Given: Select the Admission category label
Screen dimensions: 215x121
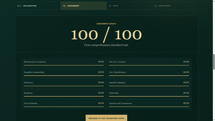Looking at the screenshot, I should (x=28, y=83).
